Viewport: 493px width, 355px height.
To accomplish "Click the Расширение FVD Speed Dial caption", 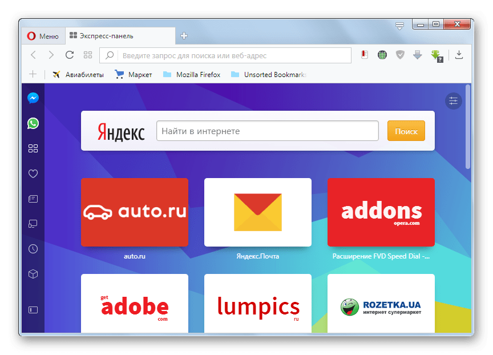I will tap(381, 256).
